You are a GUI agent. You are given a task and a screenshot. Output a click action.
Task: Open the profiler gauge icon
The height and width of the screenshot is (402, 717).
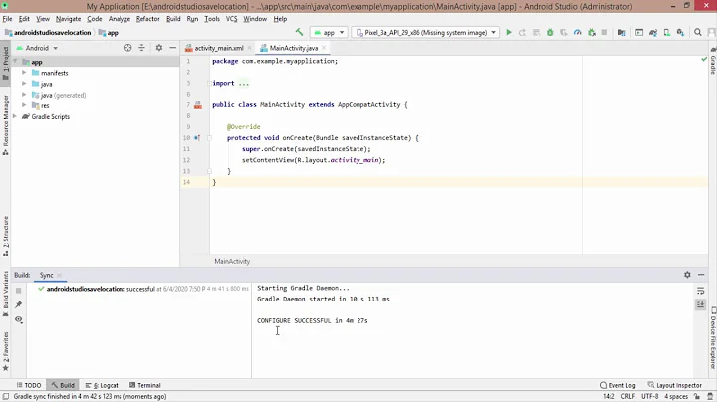577,33
